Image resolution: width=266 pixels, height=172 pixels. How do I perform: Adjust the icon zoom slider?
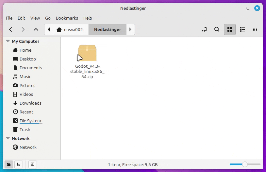[x=245, y=164]
